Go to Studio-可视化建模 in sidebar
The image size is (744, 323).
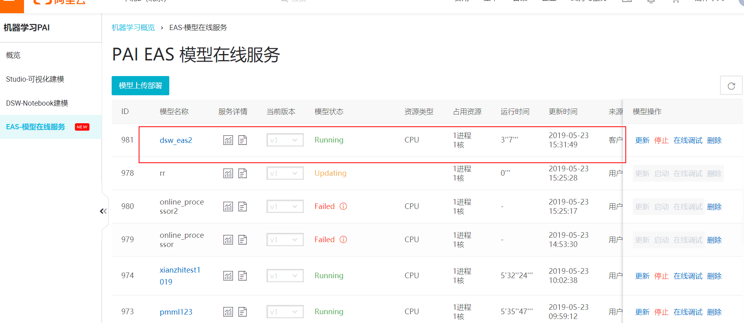[x=35, y=79]
